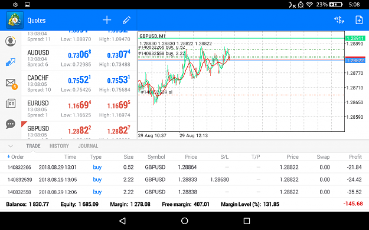Sort by the Symbol column header
The width and height of the screenshot is (369, 230).
click(156, 157)
